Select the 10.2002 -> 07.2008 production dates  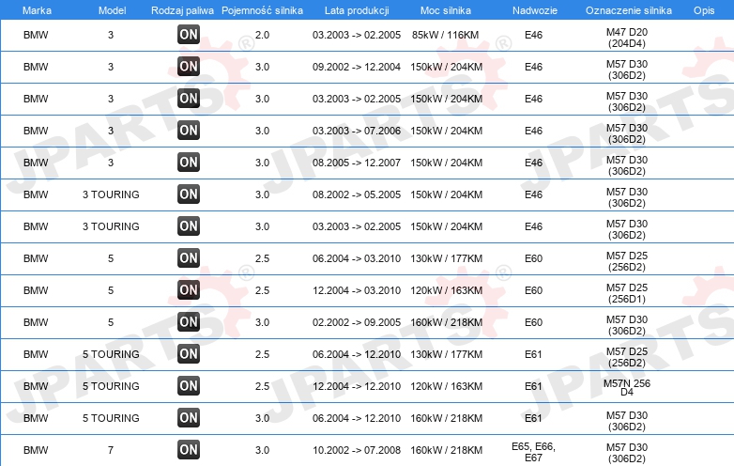point(357,450)
